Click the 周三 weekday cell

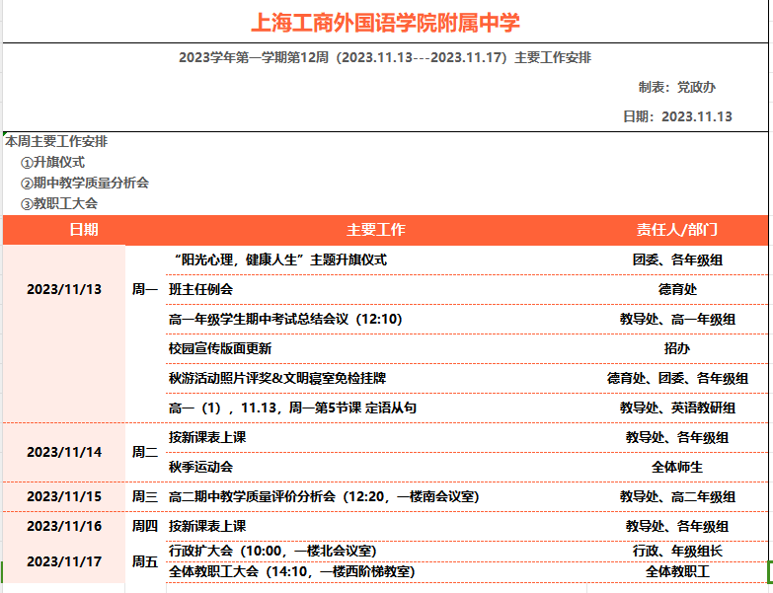click(x=145, y=496)
